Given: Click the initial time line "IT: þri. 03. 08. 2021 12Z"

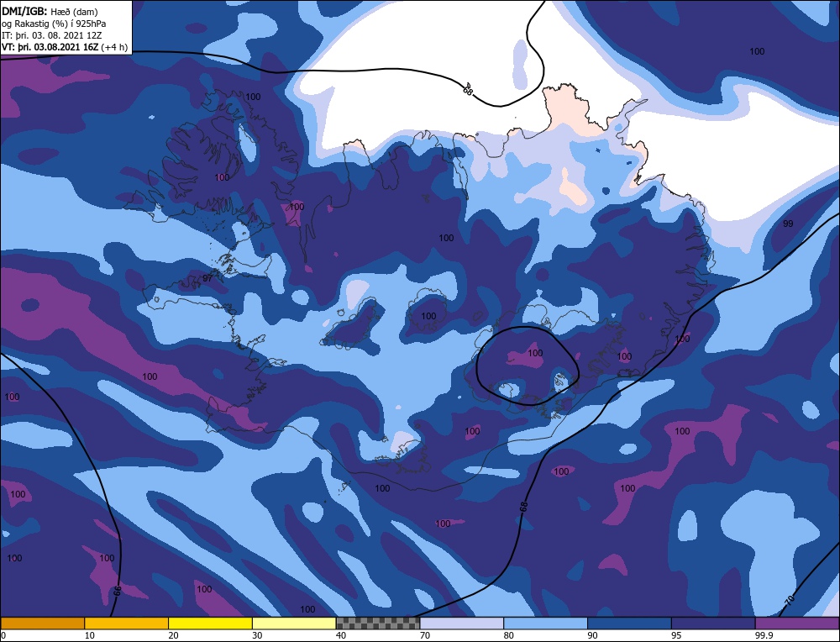Looking at the screenshot, I should (x=52, y=35).
